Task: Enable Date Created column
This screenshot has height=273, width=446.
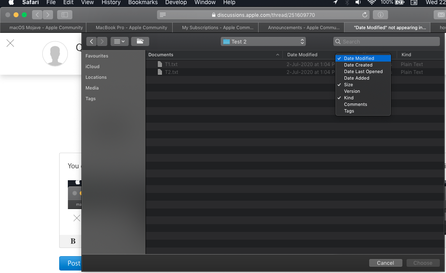Action: click(363, 65)
